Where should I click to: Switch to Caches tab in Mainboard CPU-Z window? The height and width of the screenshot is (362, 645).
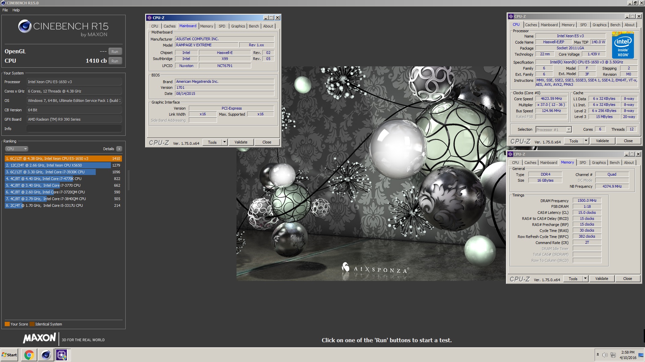(x=169, y=26)
